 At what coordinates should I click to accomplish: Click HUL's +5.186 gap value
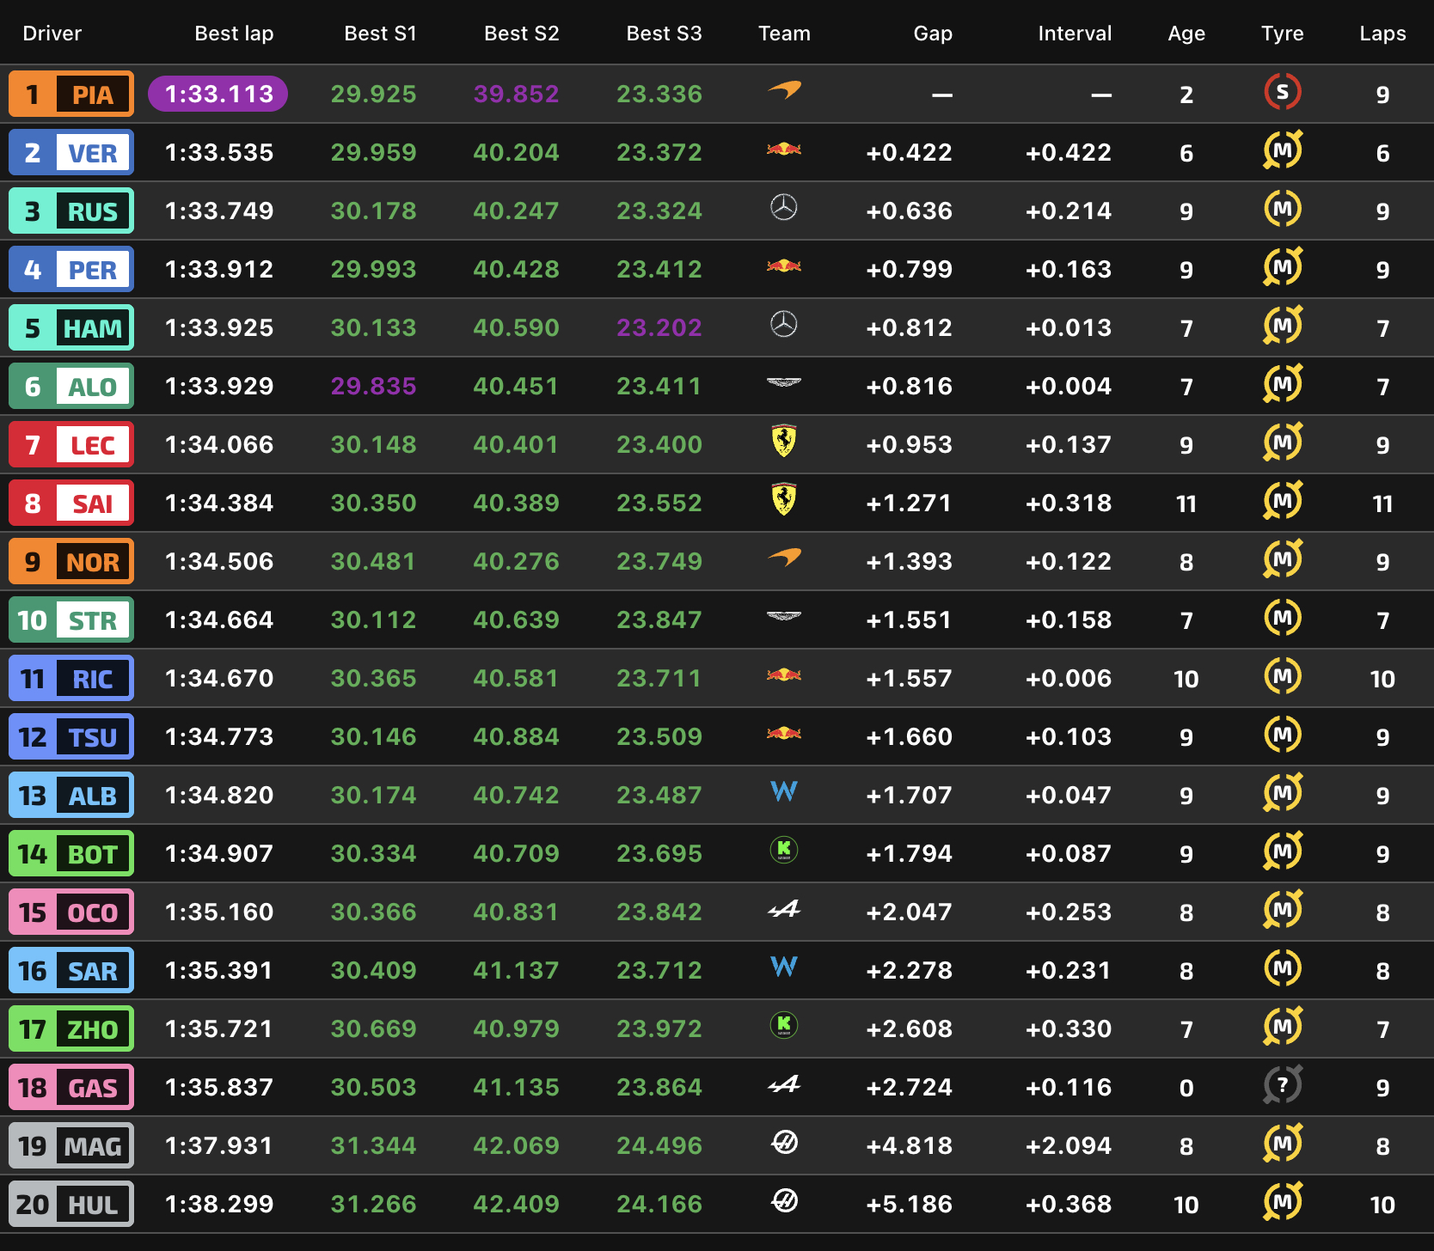coord(909,1205)
